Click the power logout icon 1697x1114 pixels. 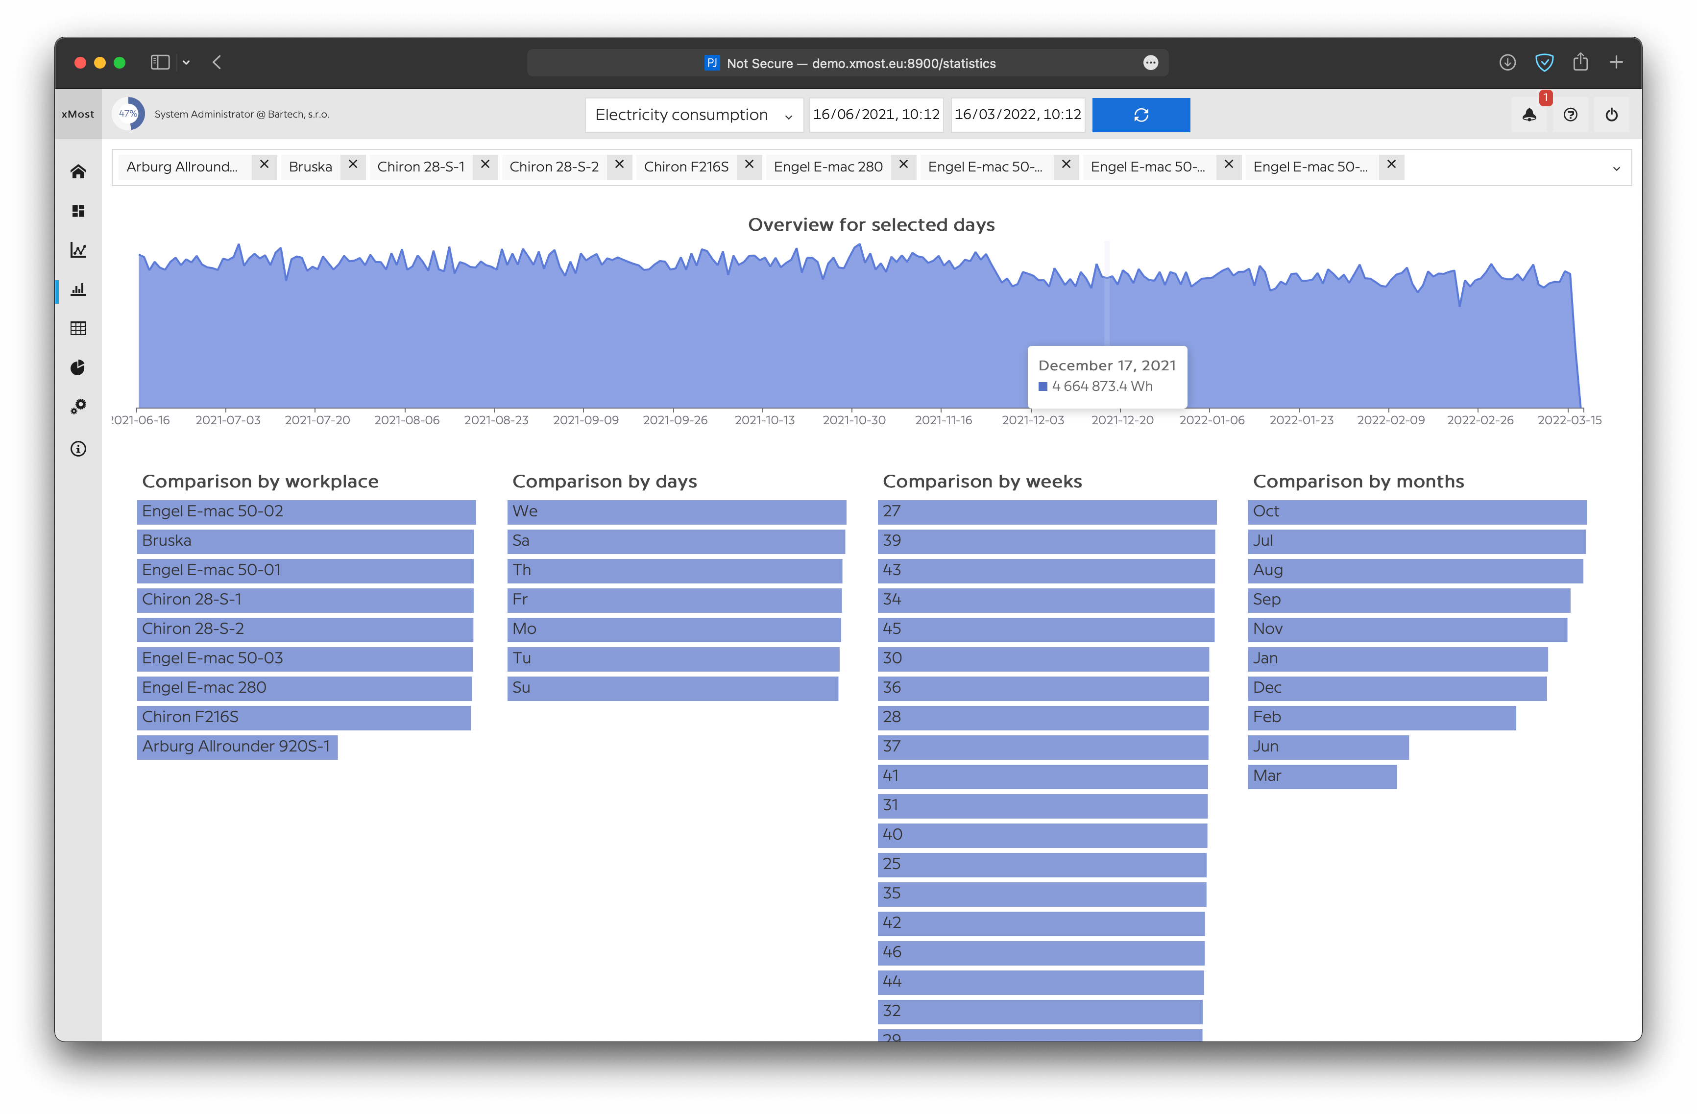pos(1611,115)
